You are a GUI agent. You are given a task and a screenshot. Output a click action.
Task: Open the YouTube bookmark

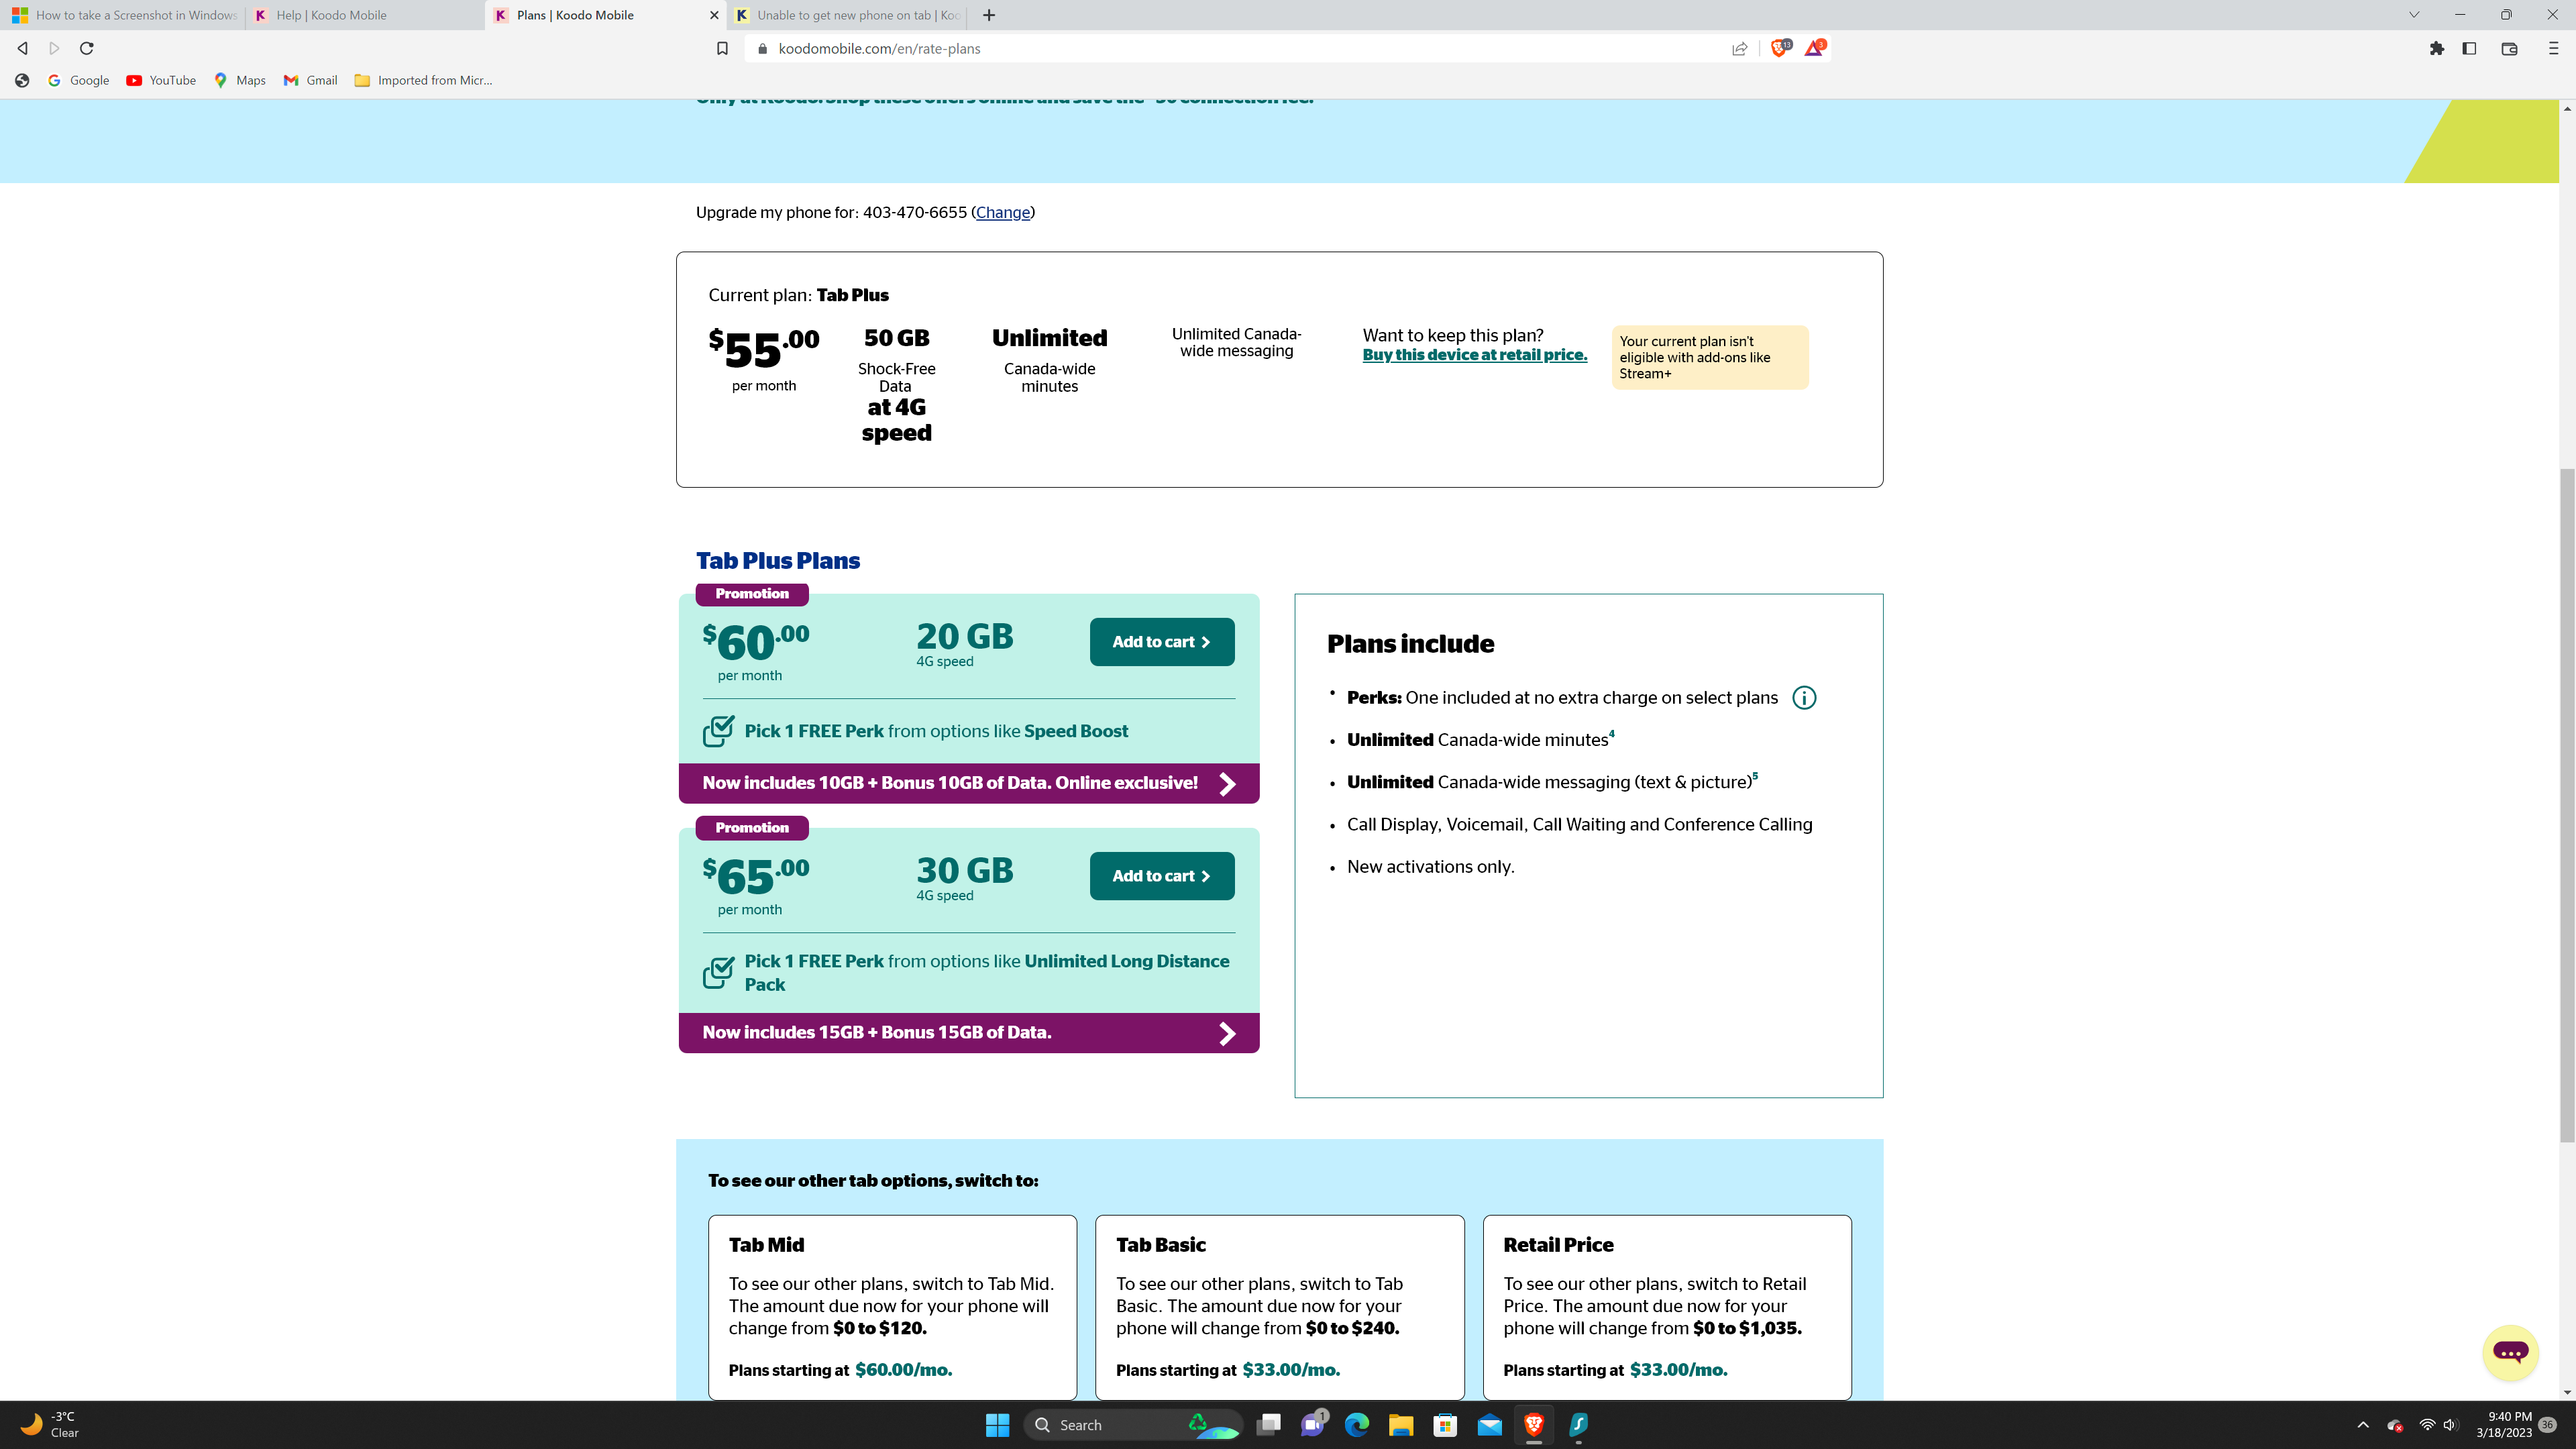coord(161,80)
